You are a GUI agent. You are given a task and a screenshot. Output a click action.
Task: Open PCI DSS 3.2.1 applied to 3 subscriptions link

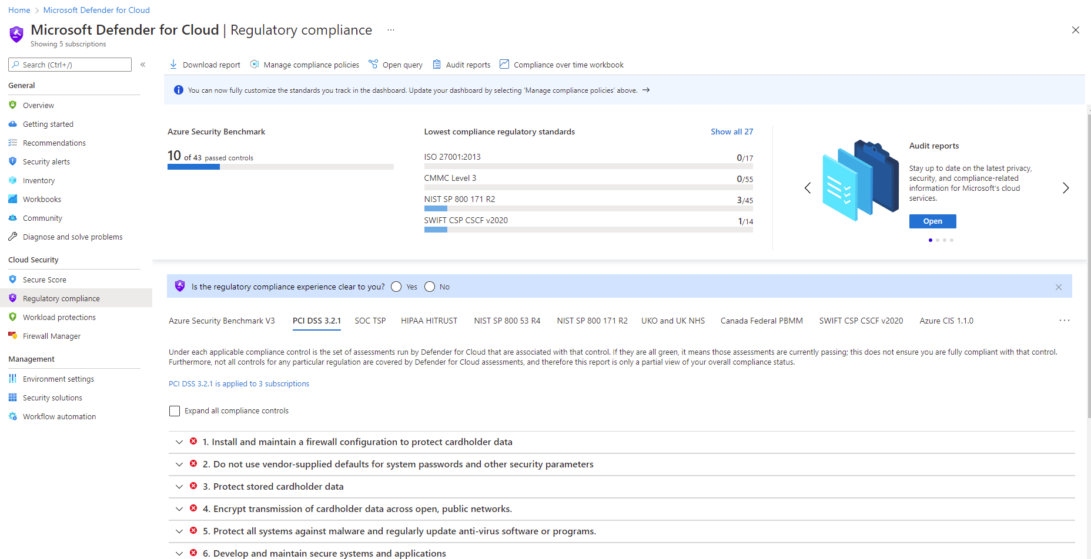[239, 384]
